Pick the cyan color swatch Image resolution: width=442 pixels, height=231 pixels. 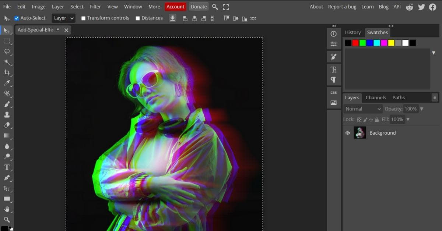(x=377, y=43)
